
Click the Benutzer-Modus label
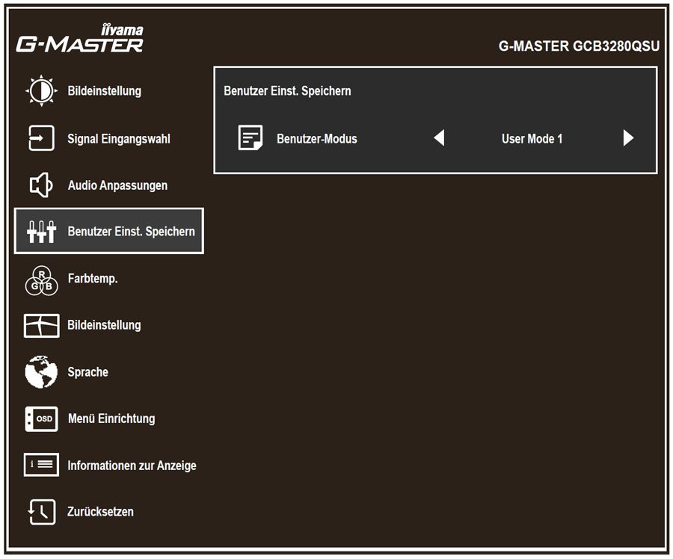317,138
